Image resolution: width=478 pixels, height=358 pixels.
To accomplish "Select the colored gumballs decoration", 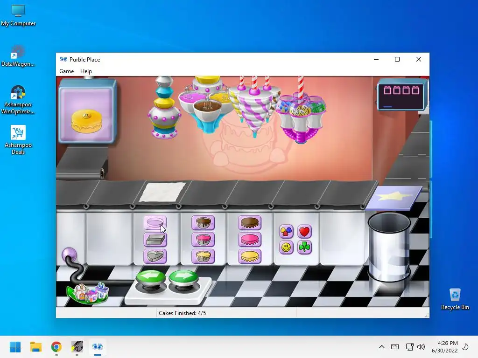I will (x=286, y=232).
